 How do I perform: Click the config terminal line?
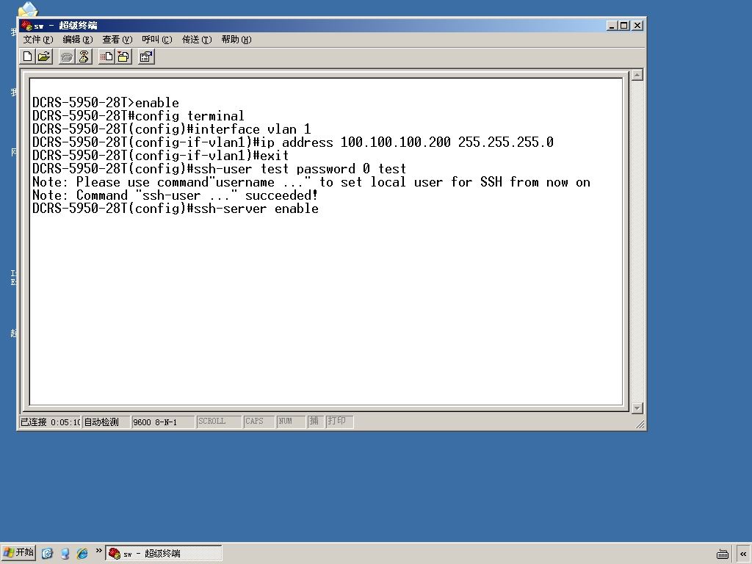[138, 116]
